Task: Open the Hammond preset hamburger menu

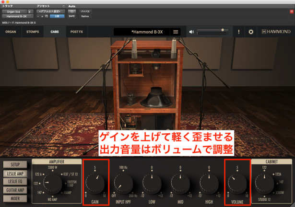Action: pyautogui.click(x=176, y=32)
